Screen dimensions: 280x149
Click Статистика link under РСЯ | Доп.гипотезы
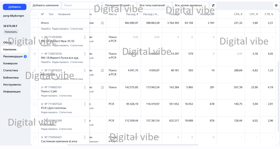[x=65, y=112]
